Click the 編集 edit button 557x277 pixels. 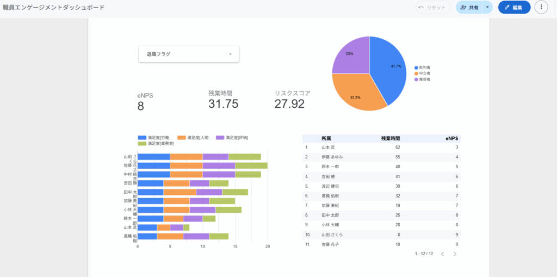(513, 8)
